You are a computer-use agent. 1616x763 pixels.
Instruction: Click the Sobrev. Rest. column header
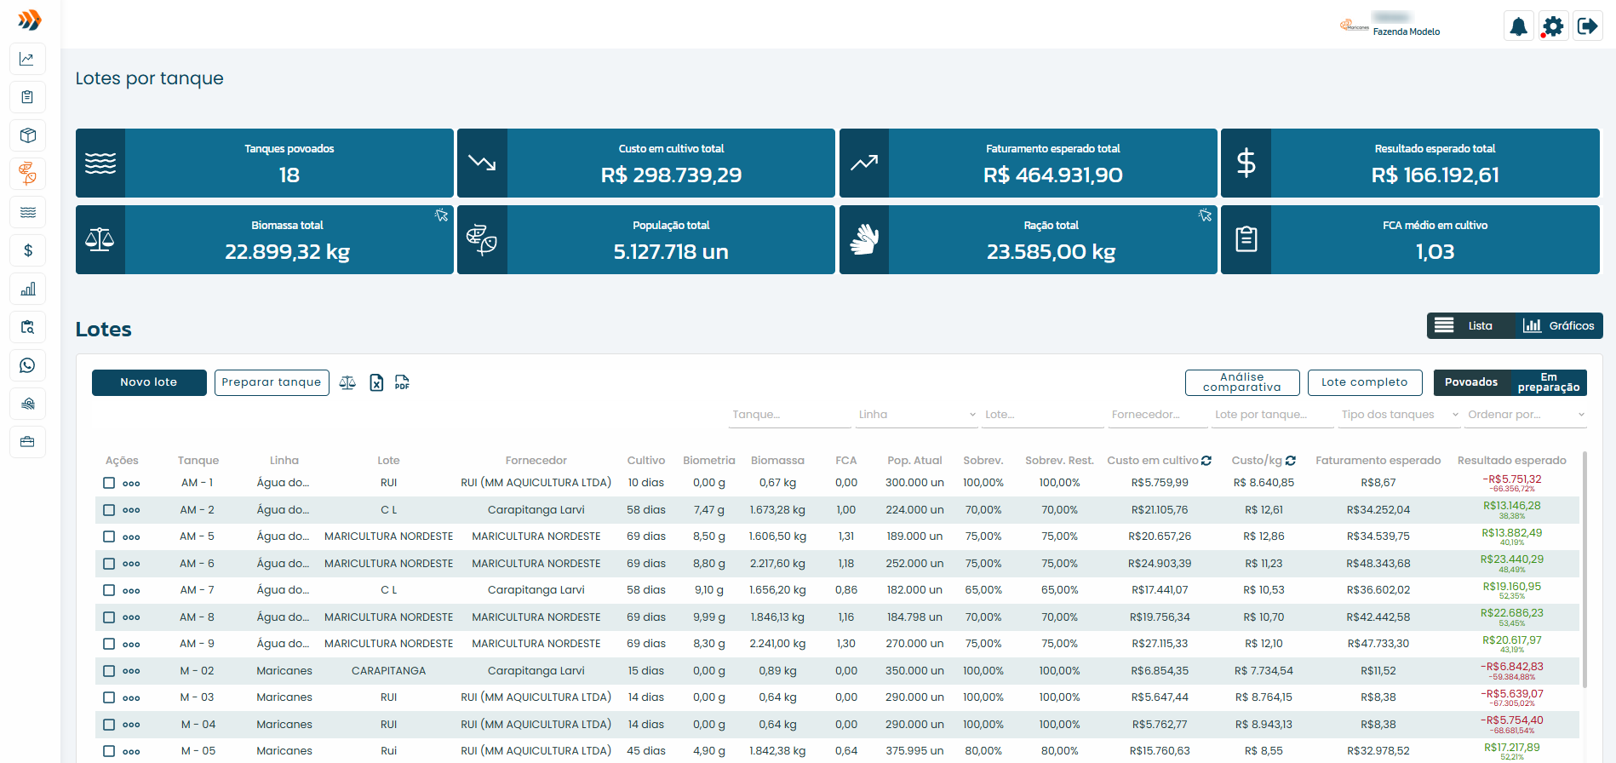[1059, 461]
